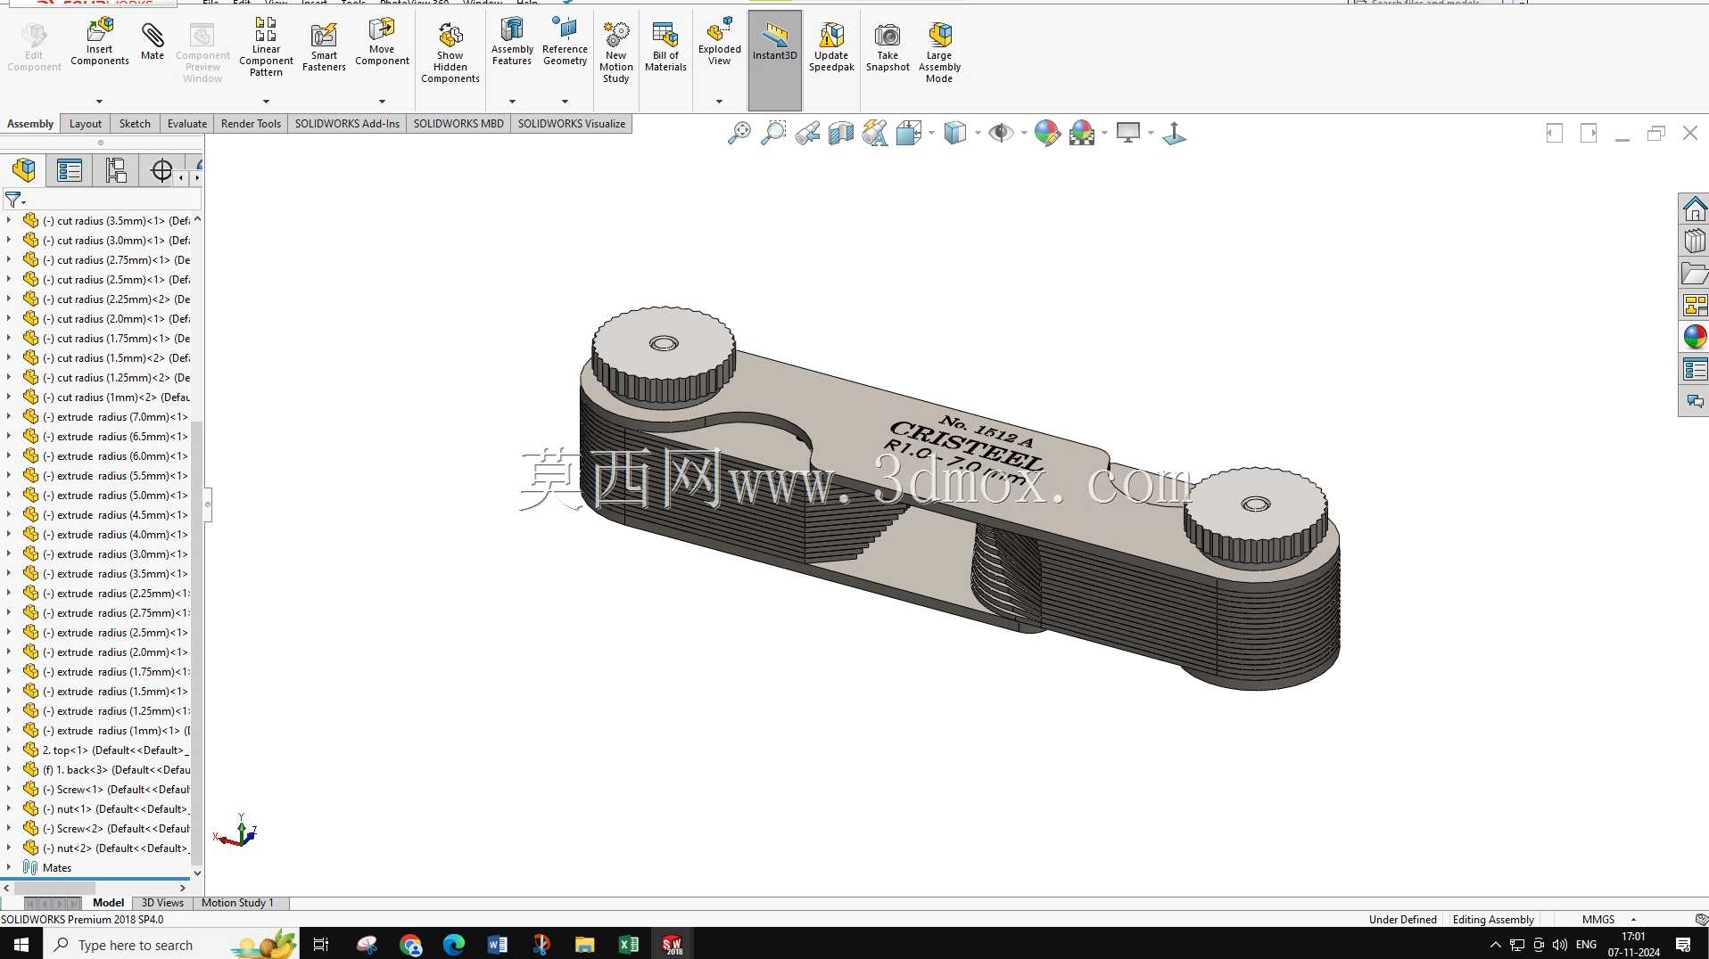Image resolution: width=1709 pixels, height=959 pixels.
Task: Switch to Motion Study 1 tab
Action: 237,903
